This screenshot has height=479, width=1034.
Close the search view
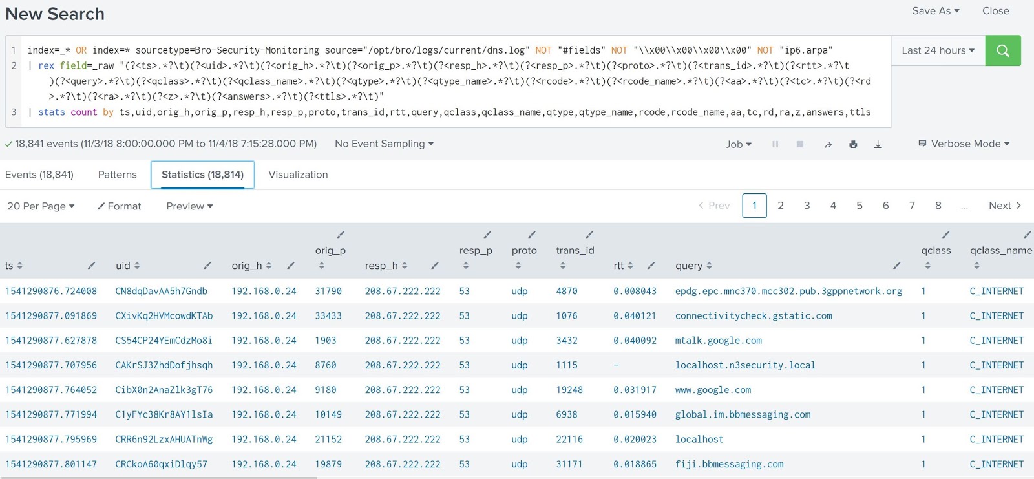[x=995, y=11]
